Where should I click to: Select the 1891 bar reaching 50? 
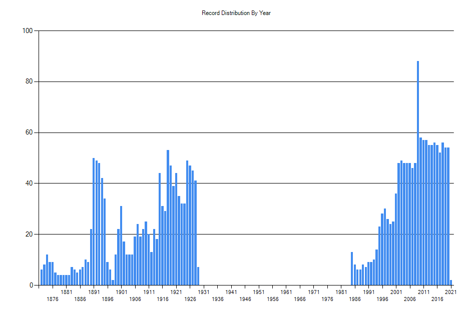click(94, 221)
